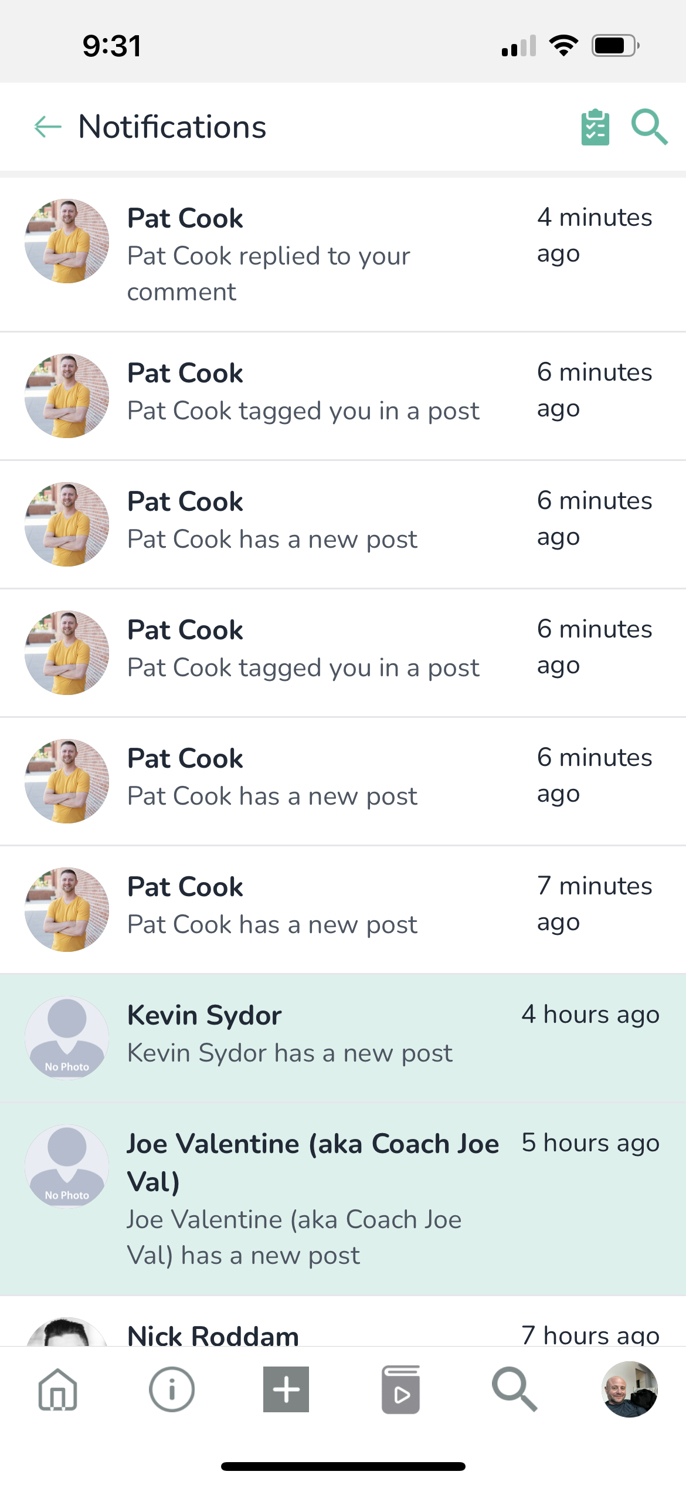Go to Home tab in bottom bar

57,1389
